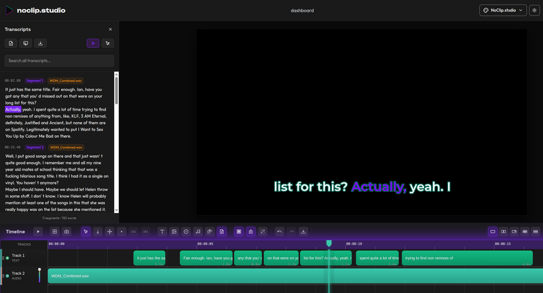Click the upload/share arrow icon in timeline toolbar
The image size is (543, 293).
[210, 232]
